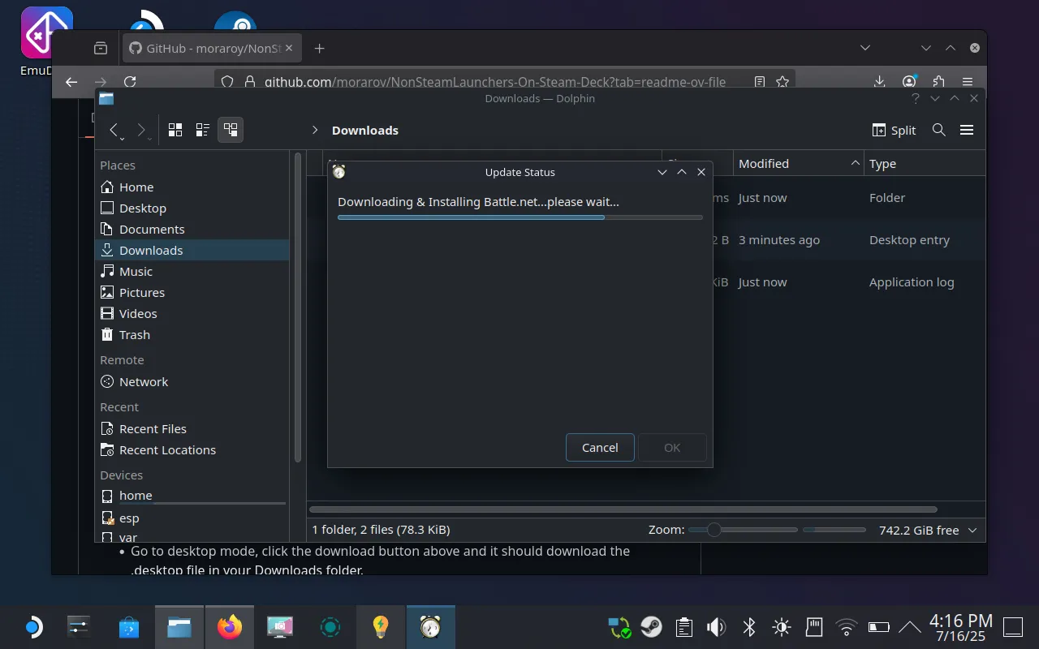This screenshot has width=1039, height=649.
Task: Adjust the Zoom slider in Dolphin's status bar
Action: click(x=714, y=529)
